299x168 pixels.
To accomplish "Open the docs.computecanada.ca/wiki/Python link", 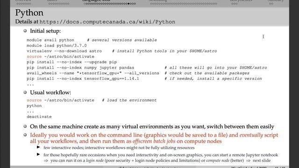I will 107,22.
